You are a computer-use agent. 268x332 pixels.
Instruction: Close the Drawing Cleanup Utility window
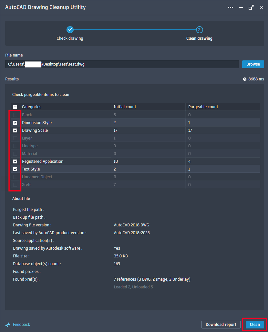tap(262, 8)
